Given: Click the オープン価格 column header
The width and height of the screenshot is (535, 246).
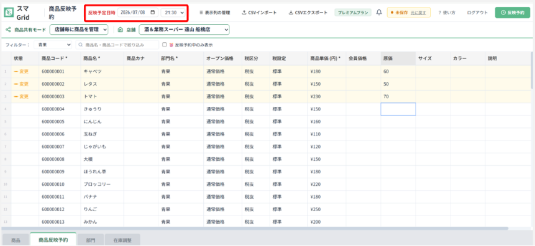Looking at the screenshot, I should coord(223,58).
